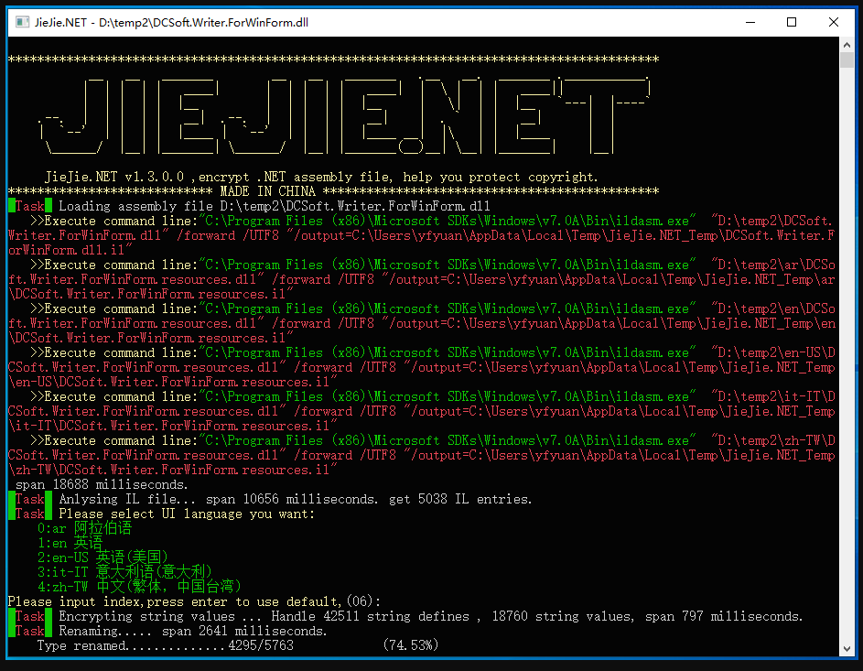The height and width of the screenshot is (671, 863).
Task: Click the '(74.53%)' progress percentage
Action: pyautogui.click(x=411, y=645)
